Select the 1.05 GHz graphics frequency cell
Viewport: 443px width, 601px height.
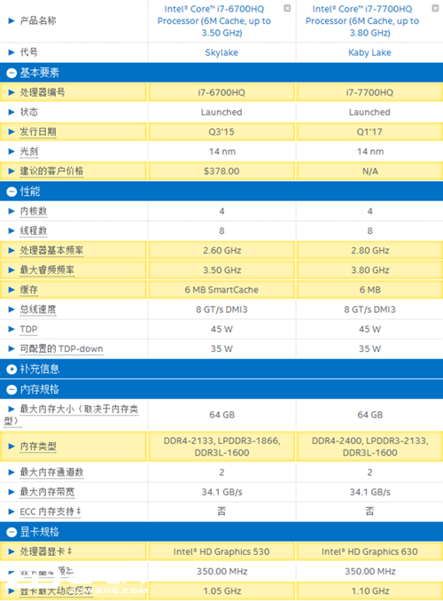221,591
